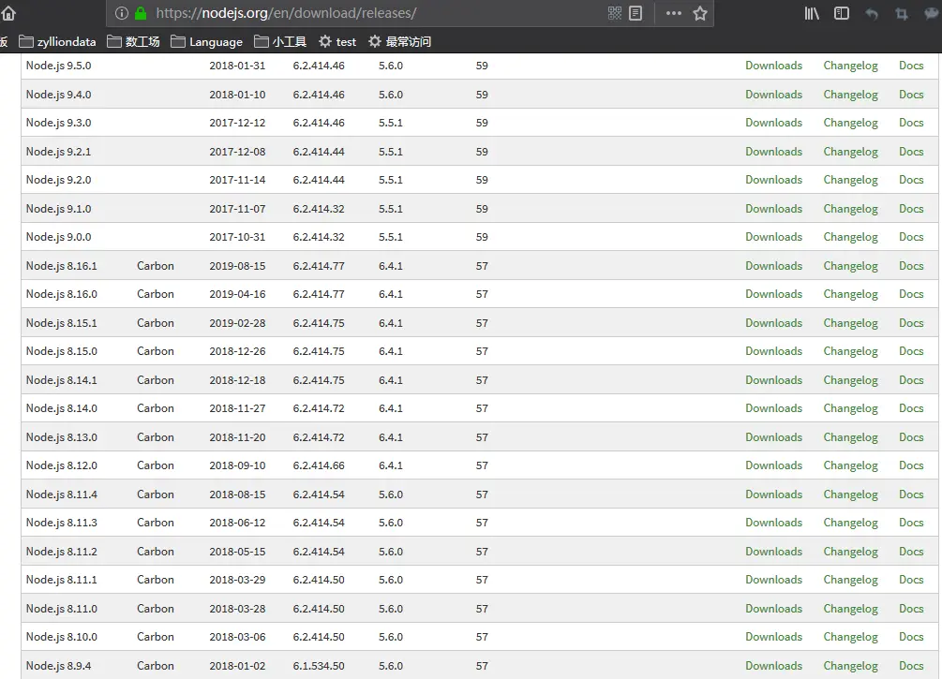
Task: Open the Library icon
Action: (x=812, y=13)
